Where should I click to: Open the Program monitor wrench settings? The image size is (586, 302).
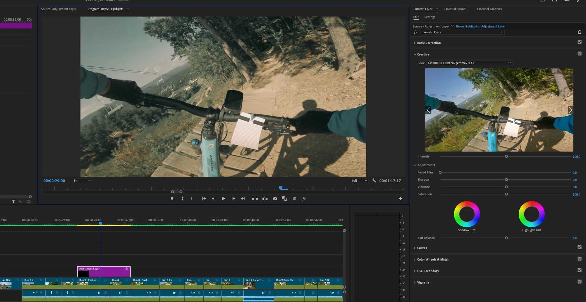point(374,181)
